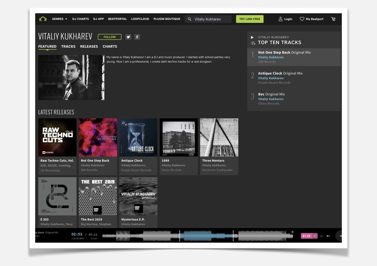
Task: Open the player queue icon
Action: coord(321,236)
